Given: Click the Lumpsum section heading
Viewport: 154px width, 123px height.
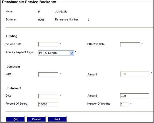Looking at the screenshot, I should [13, 66].
